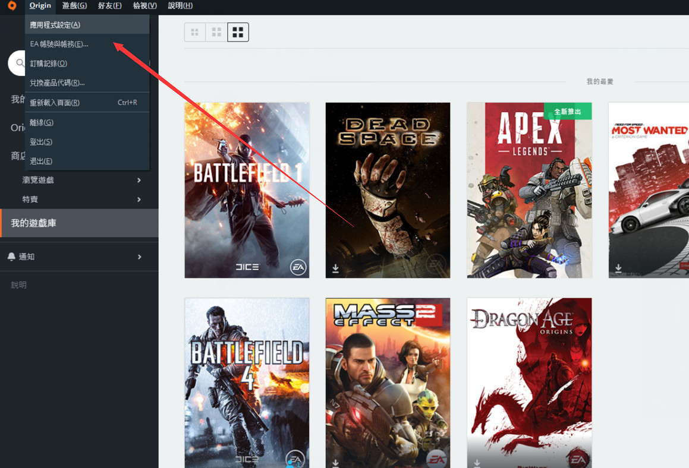Expand the 通知 panel chevron
This screenshot has height=468, width=689.
pos(140,257)
